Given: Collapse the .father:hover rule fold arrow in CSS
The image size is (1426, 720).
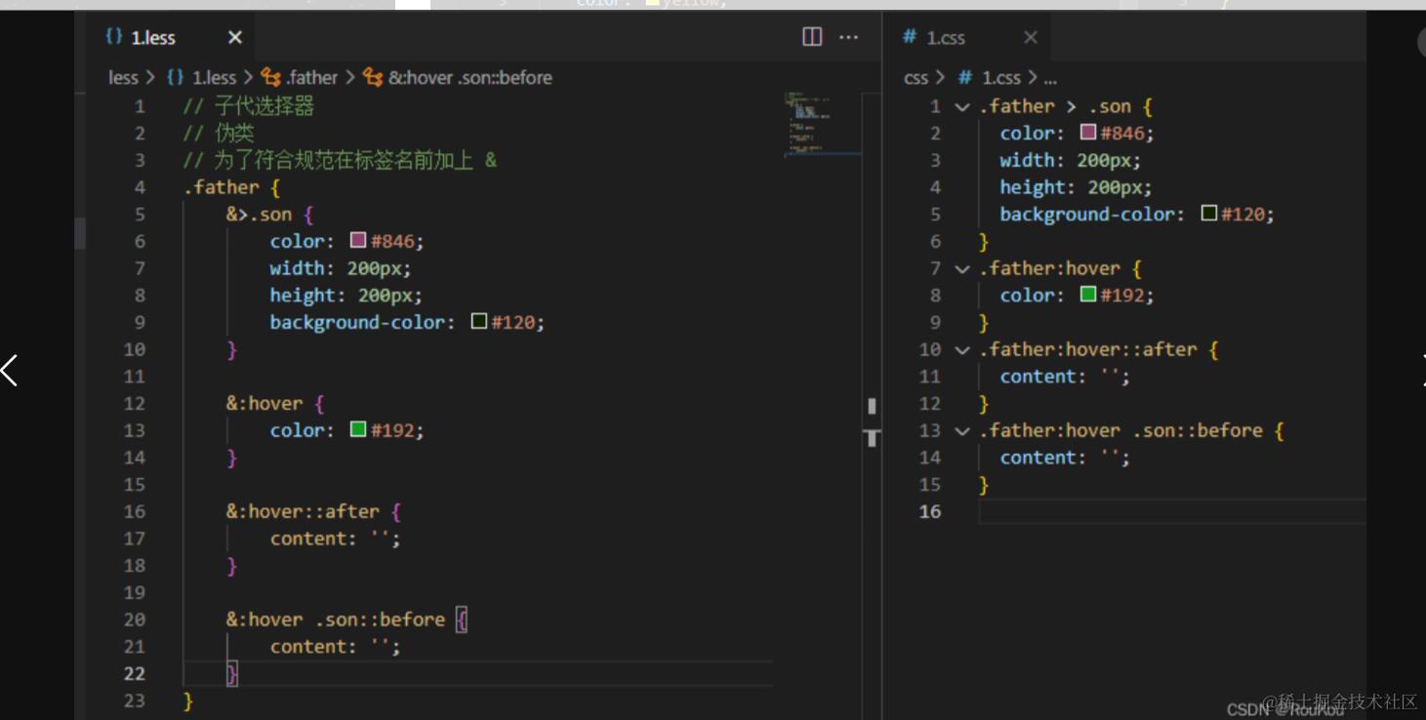Looking at the screenshot, I should [x=962, y=269].
